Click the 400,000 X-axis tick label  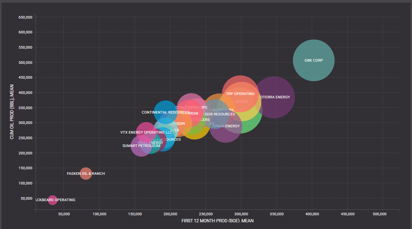click(x=312, y=214)
